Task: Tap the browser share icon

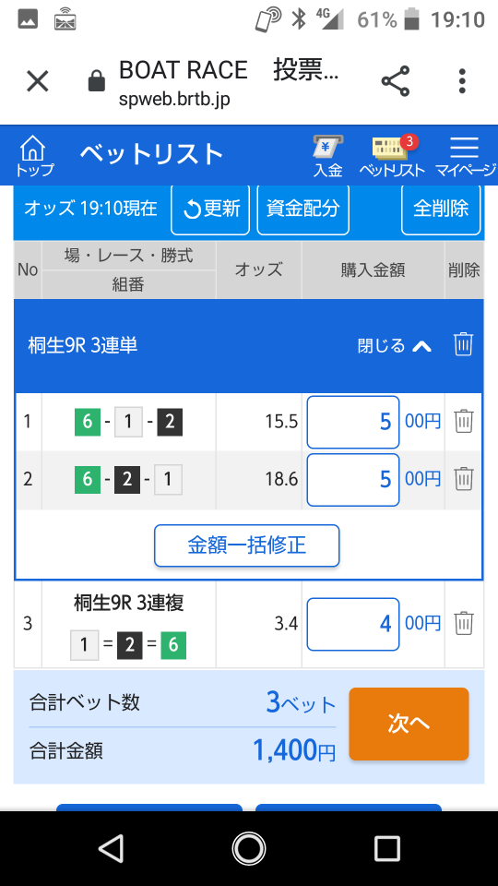Action: point(396,81)
